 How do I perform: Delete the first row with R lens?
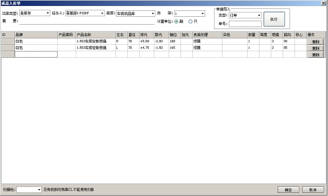[x=316, y=41]
